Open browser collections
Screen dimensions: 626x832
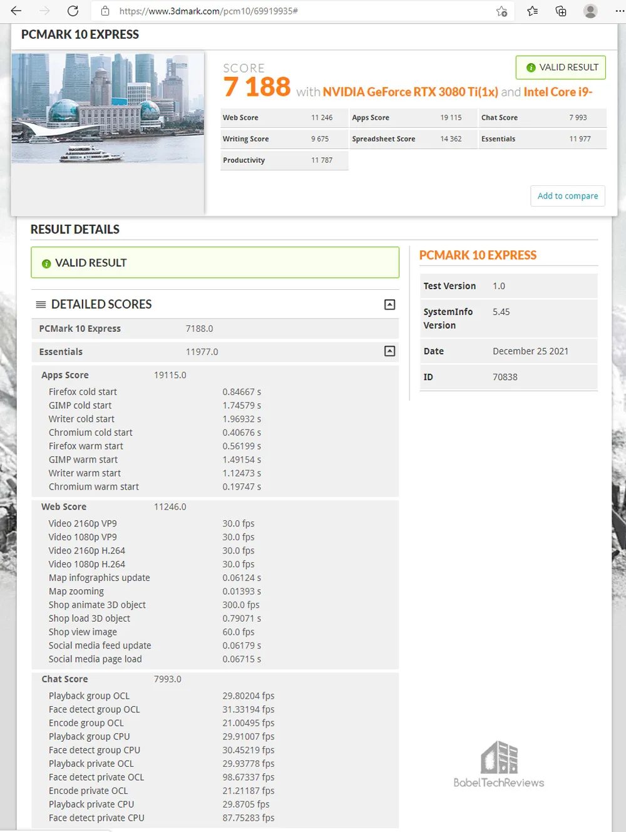[561, 11]
